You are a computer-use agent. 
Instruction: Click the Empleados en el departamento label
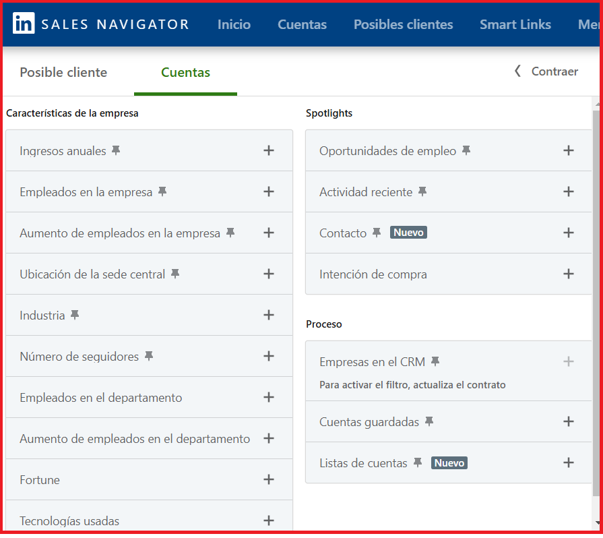[101, 398]
